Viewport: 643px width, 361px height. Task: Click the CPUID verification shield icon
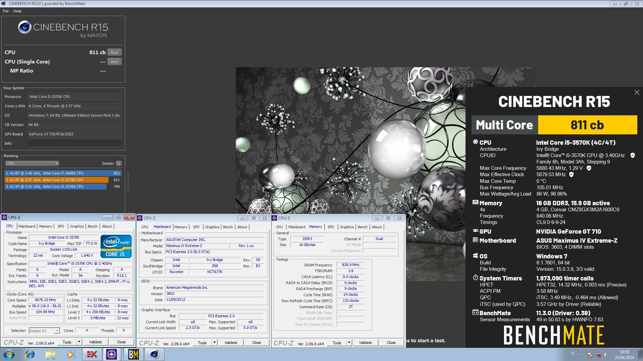(633, 155)
